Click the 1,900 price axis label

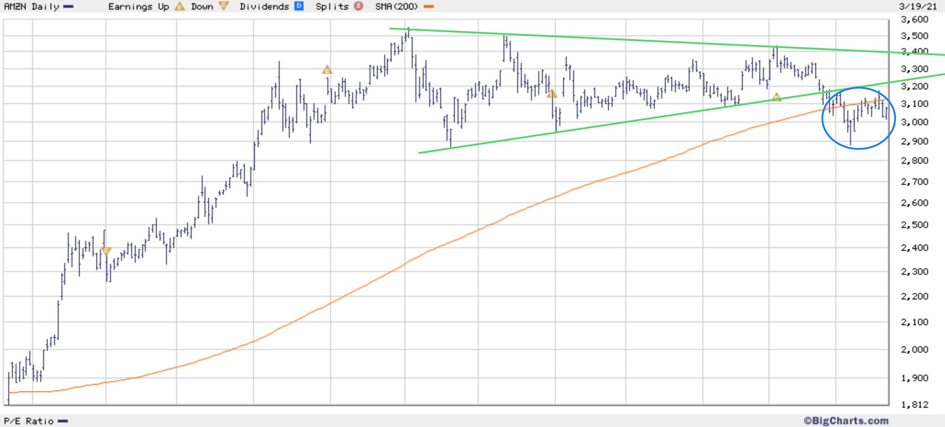click(914, 378)
